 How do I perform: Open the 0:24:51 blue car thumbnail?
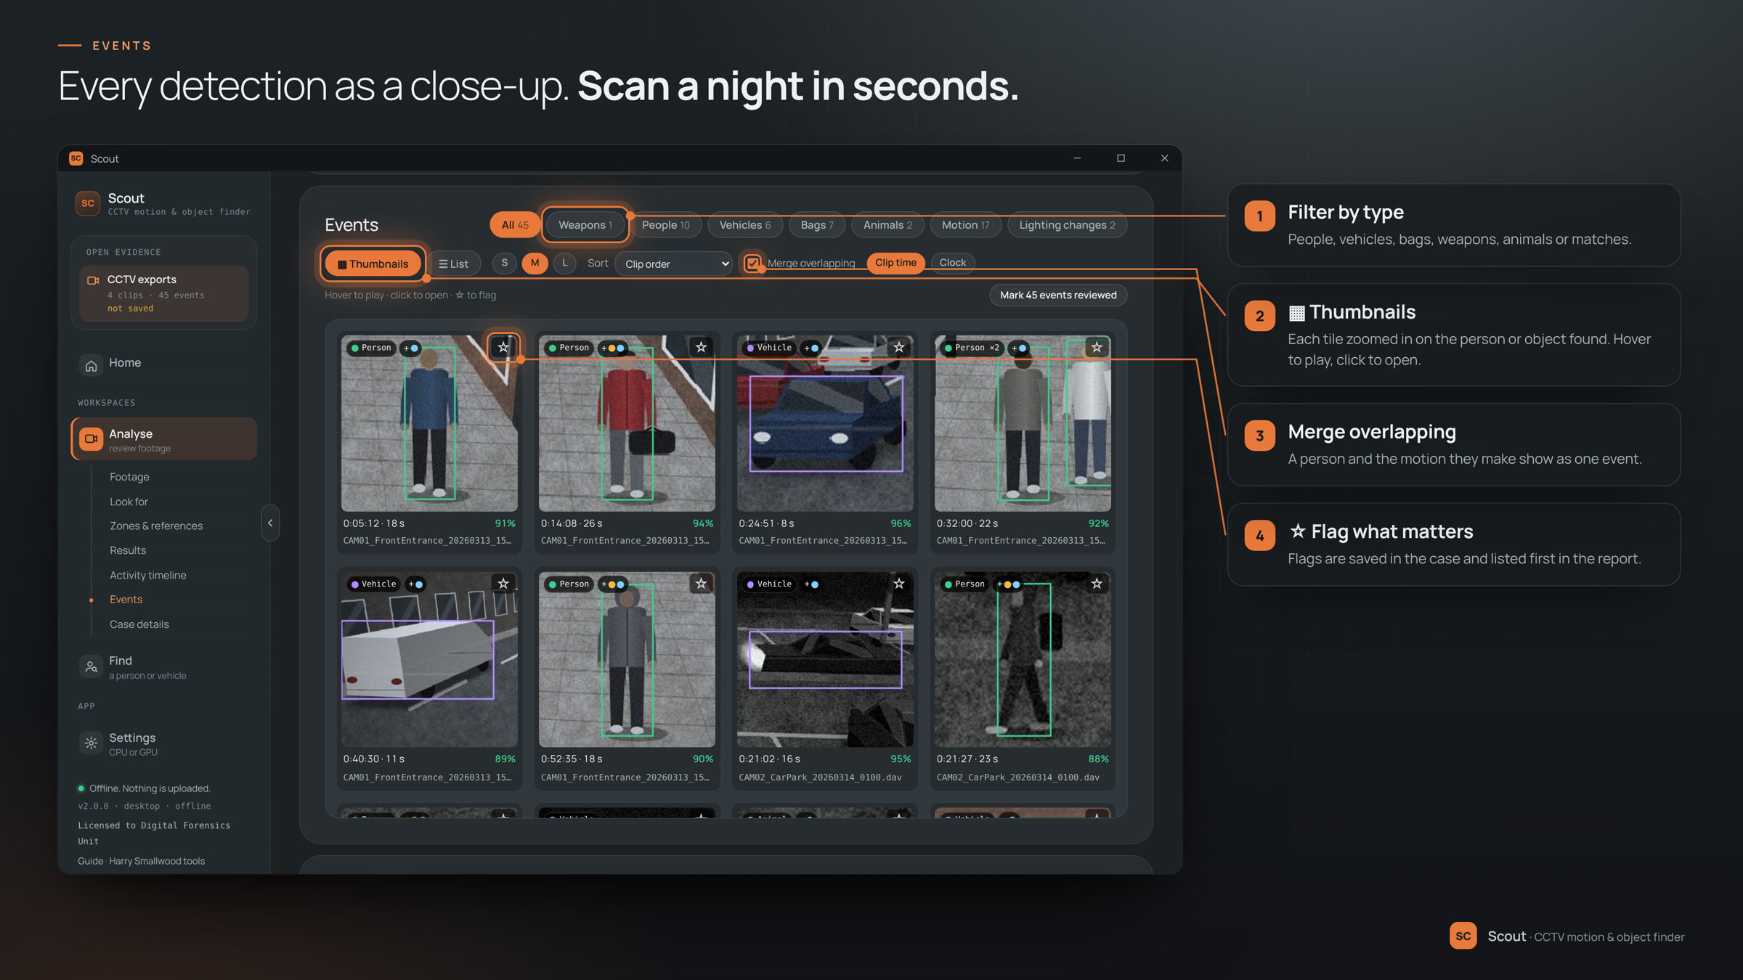click(x=825, y=423)
